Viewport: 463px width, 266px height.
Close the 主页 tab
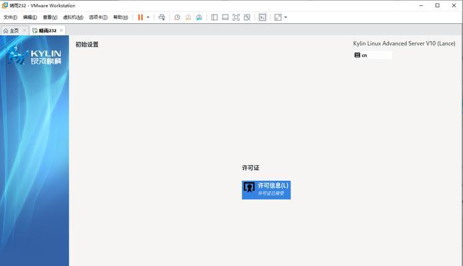25,31
